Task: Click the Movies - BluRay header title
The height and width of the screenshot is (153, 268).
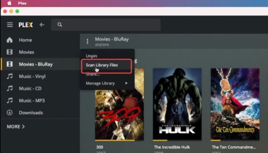Action: click(112, 39)
